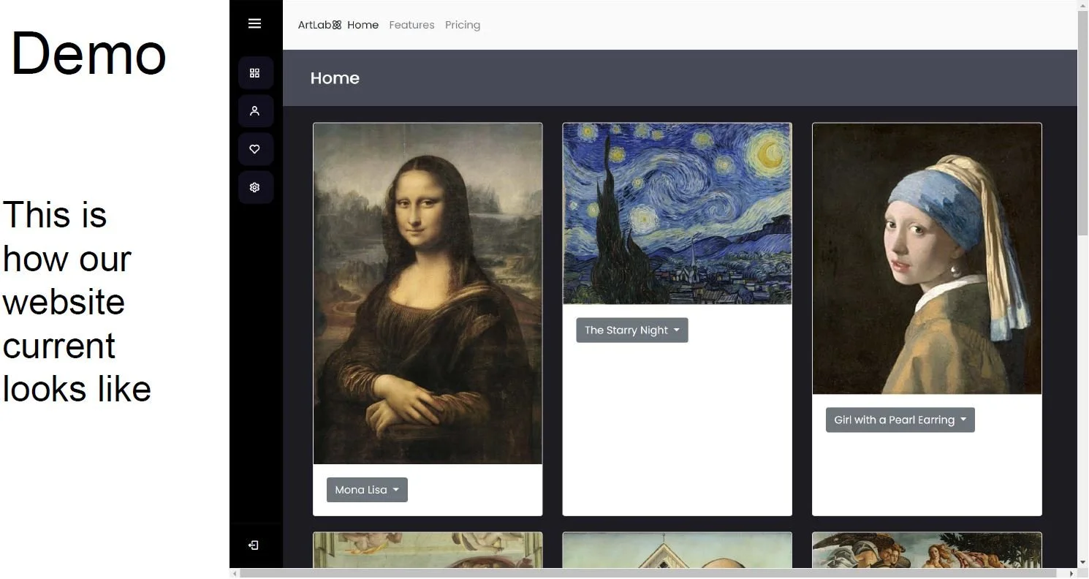
Task: Open the hamburger menu in the sidebar
Action: point(254,23)
